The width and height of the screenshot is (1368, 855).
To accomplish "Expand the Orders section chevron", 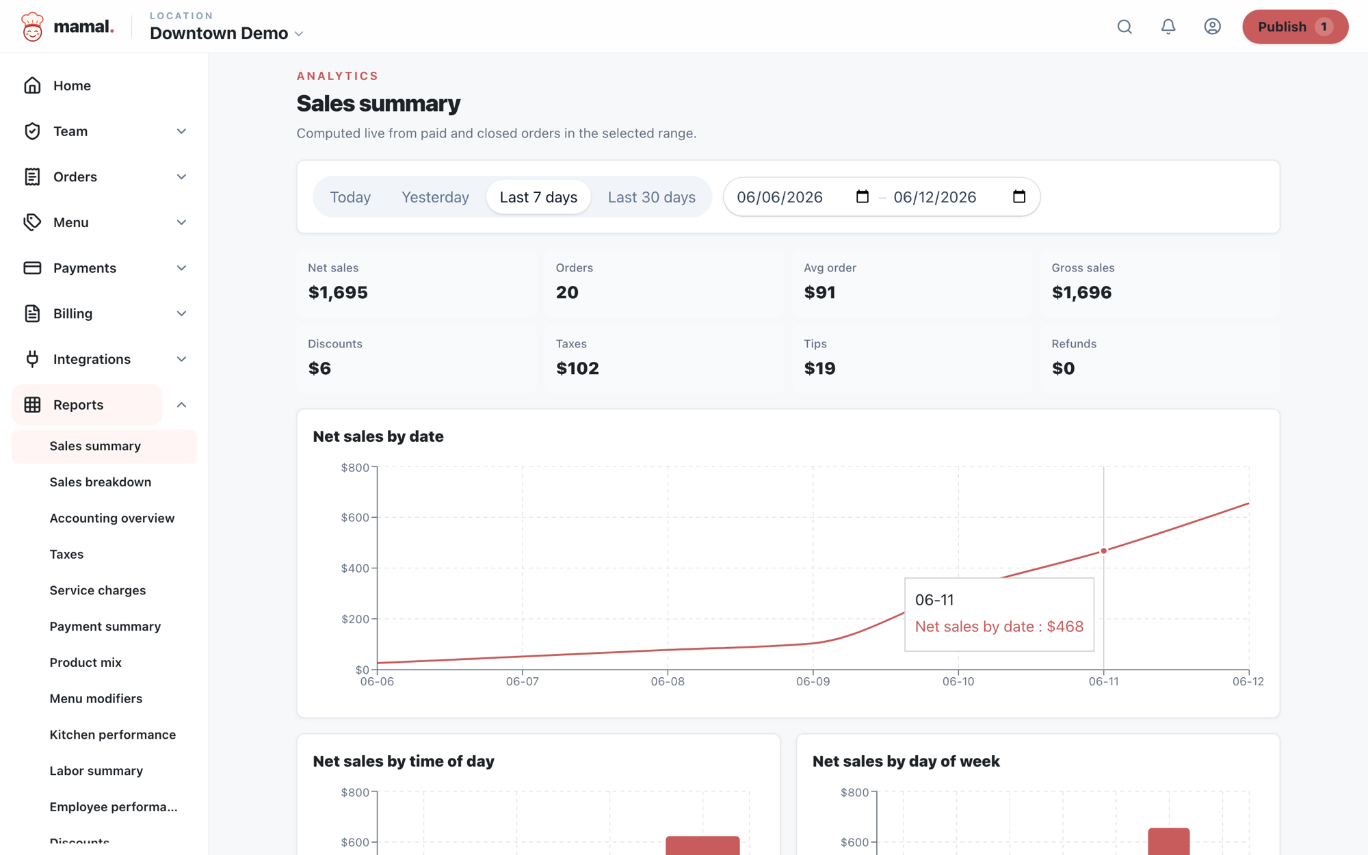I will (x=181, y=176).
